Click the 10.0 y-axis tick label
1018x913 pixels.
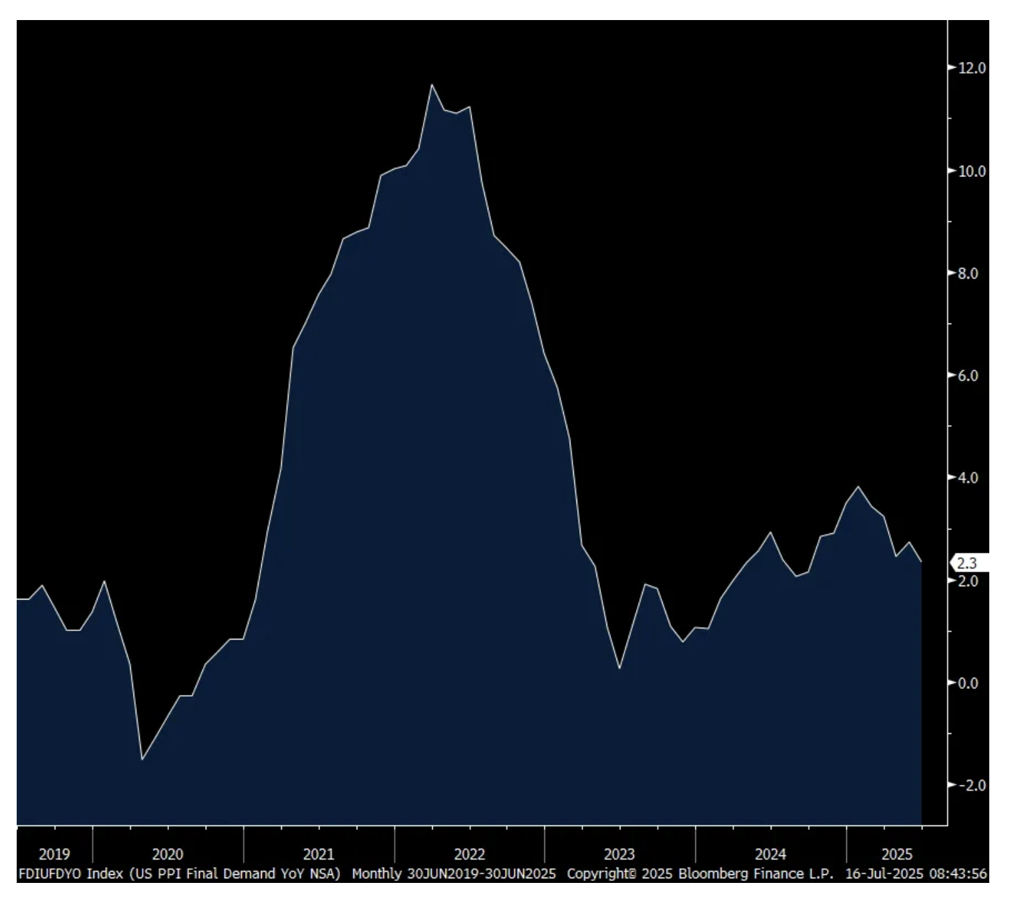tap(971, 171)
